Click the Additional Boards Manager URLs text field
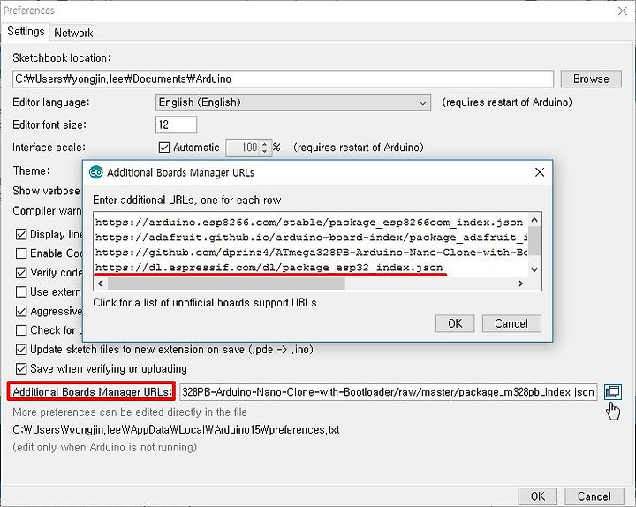This screenshot has height=507, width=636. pos(388,392)
